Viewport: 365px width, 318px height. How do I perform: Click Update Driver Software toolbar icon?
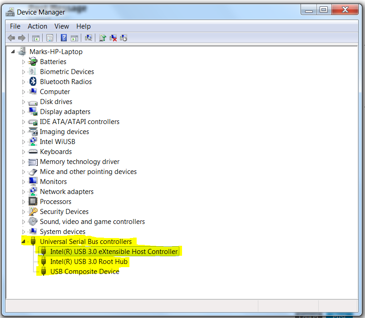(x=103, y=38)
